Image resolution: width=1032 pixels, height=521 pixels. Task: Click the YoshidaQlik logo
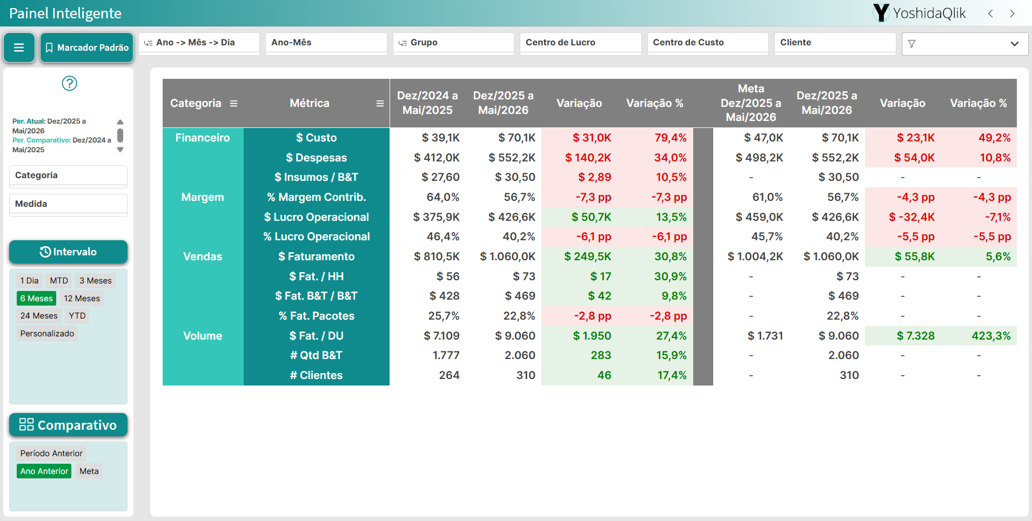919,13
